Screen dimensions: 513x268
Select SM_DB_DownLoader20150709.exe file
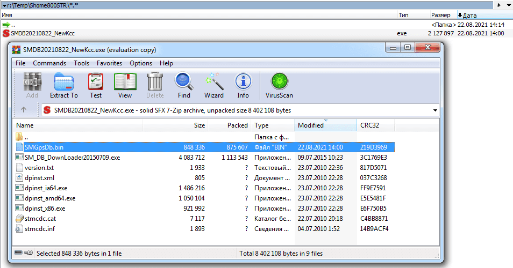(x=72, y=158)
